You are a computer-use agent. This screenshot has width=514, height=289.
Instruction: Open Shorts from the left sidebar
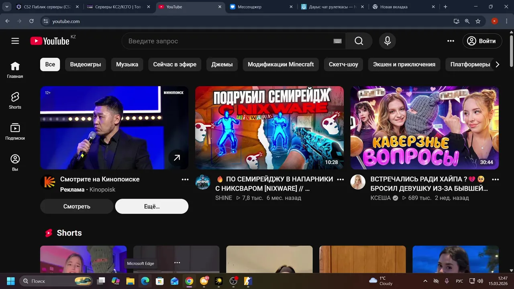(x=15, y=100)
